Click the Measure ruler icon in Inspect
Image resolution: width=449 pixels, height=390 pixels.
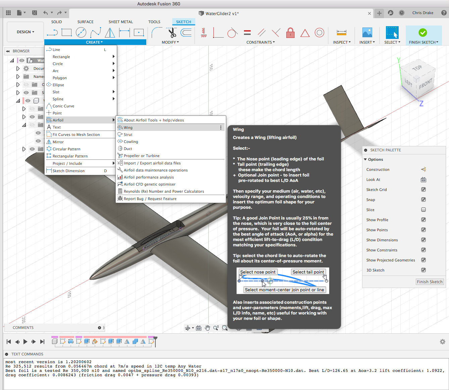341,33
